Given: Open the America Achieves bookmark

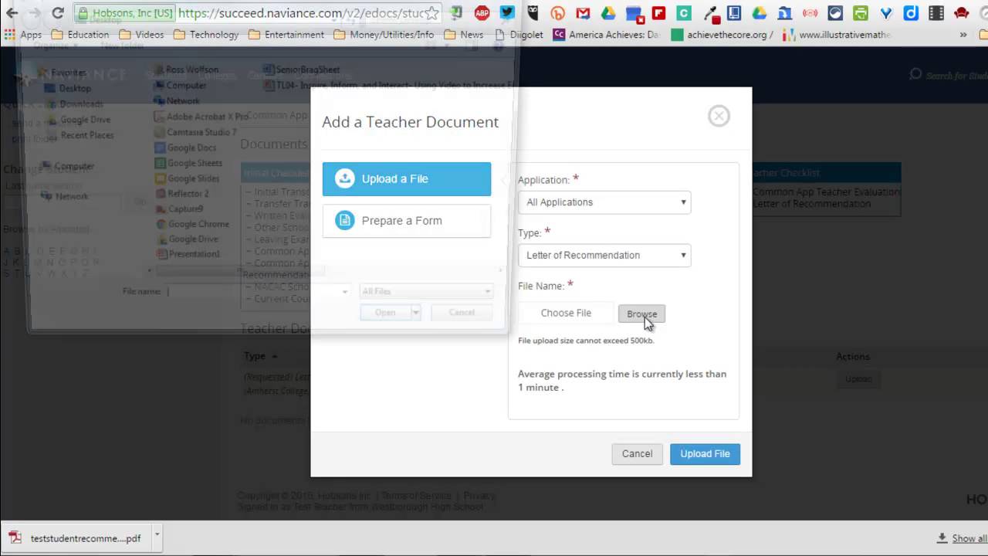Looking at the screenshot, I should coord(607,35).
